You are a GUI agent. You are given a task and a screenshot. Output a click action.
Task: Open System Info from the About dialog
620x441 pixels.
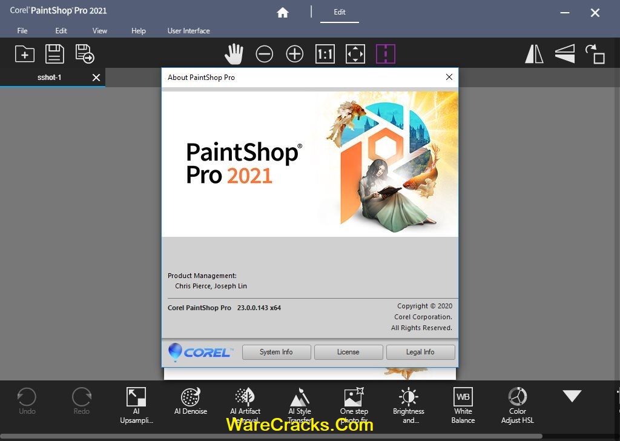276,352
